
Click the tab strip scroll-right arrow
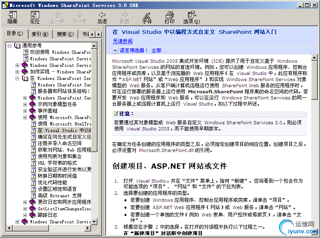point(99,34)
